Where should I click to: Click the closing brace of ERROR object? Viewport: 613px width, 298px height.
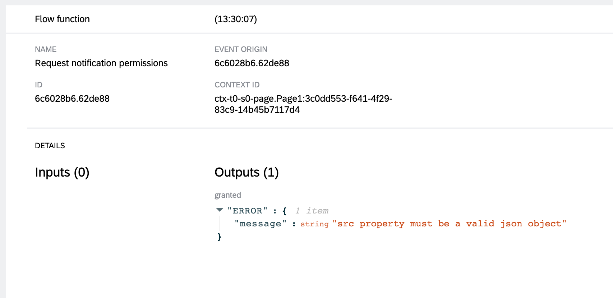pos(219,237)
